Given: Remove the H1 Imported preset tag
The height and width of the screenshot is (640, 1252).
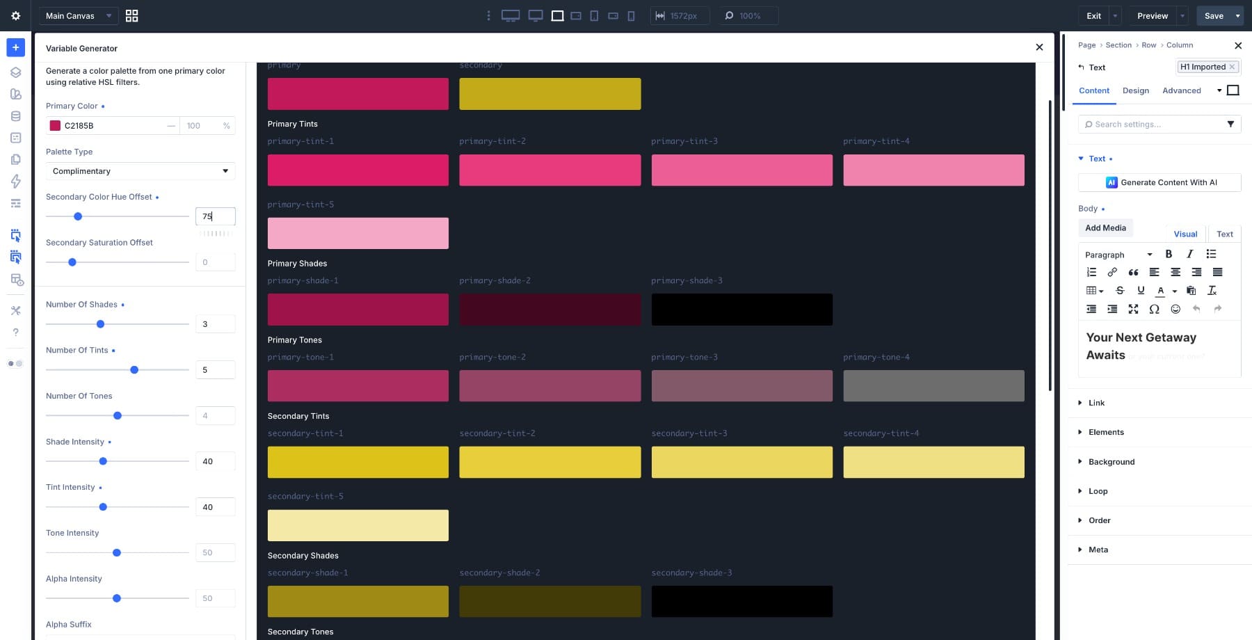Looking at the screenshot, I should [1232, 67].
